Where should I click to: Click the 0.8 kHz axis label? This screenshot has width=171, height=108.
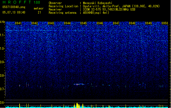pos(2,76)
